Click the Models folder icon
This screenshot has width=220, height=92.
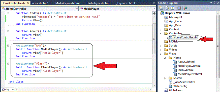pyautogui.click(x=166, y=41)
